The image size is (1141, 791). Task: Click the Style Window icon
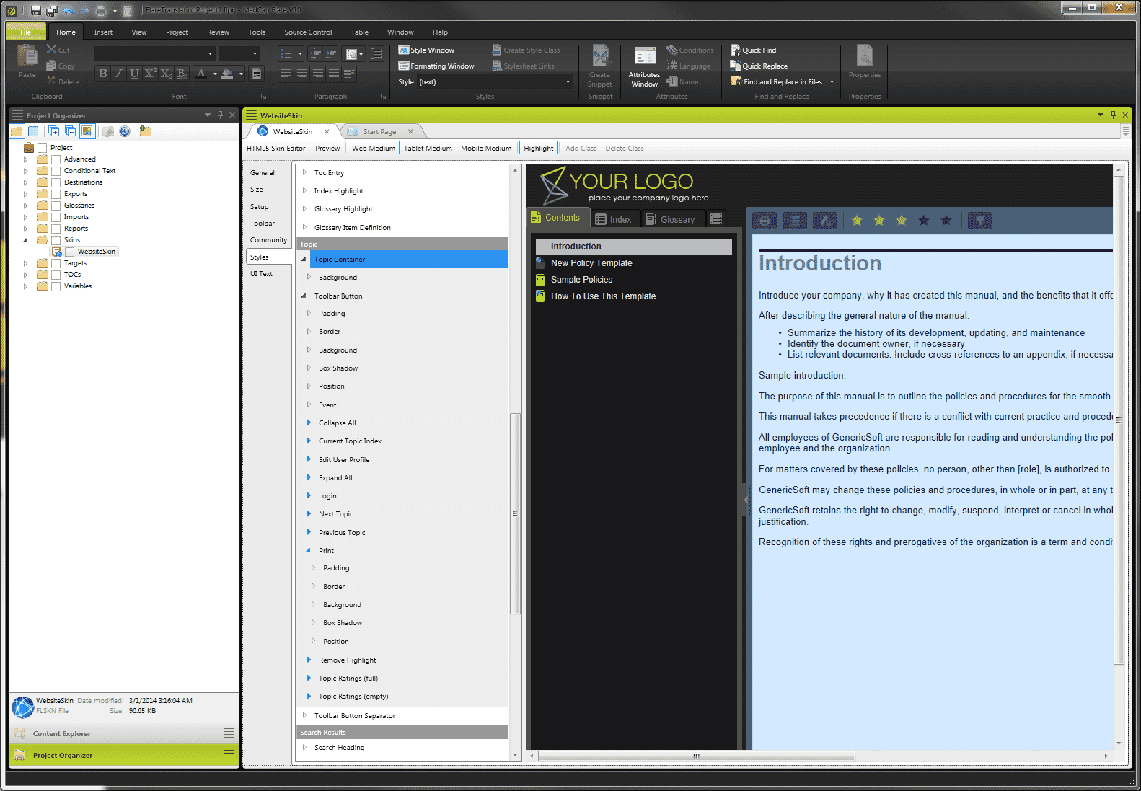tap(404, 50)
